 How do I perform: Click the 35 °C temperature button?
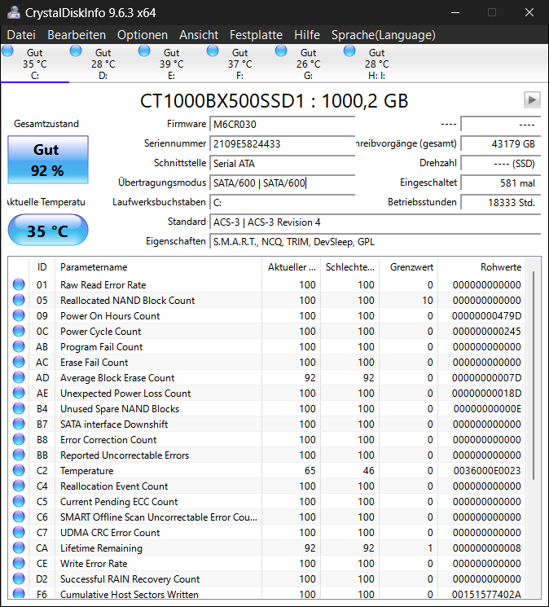(48, 231)
